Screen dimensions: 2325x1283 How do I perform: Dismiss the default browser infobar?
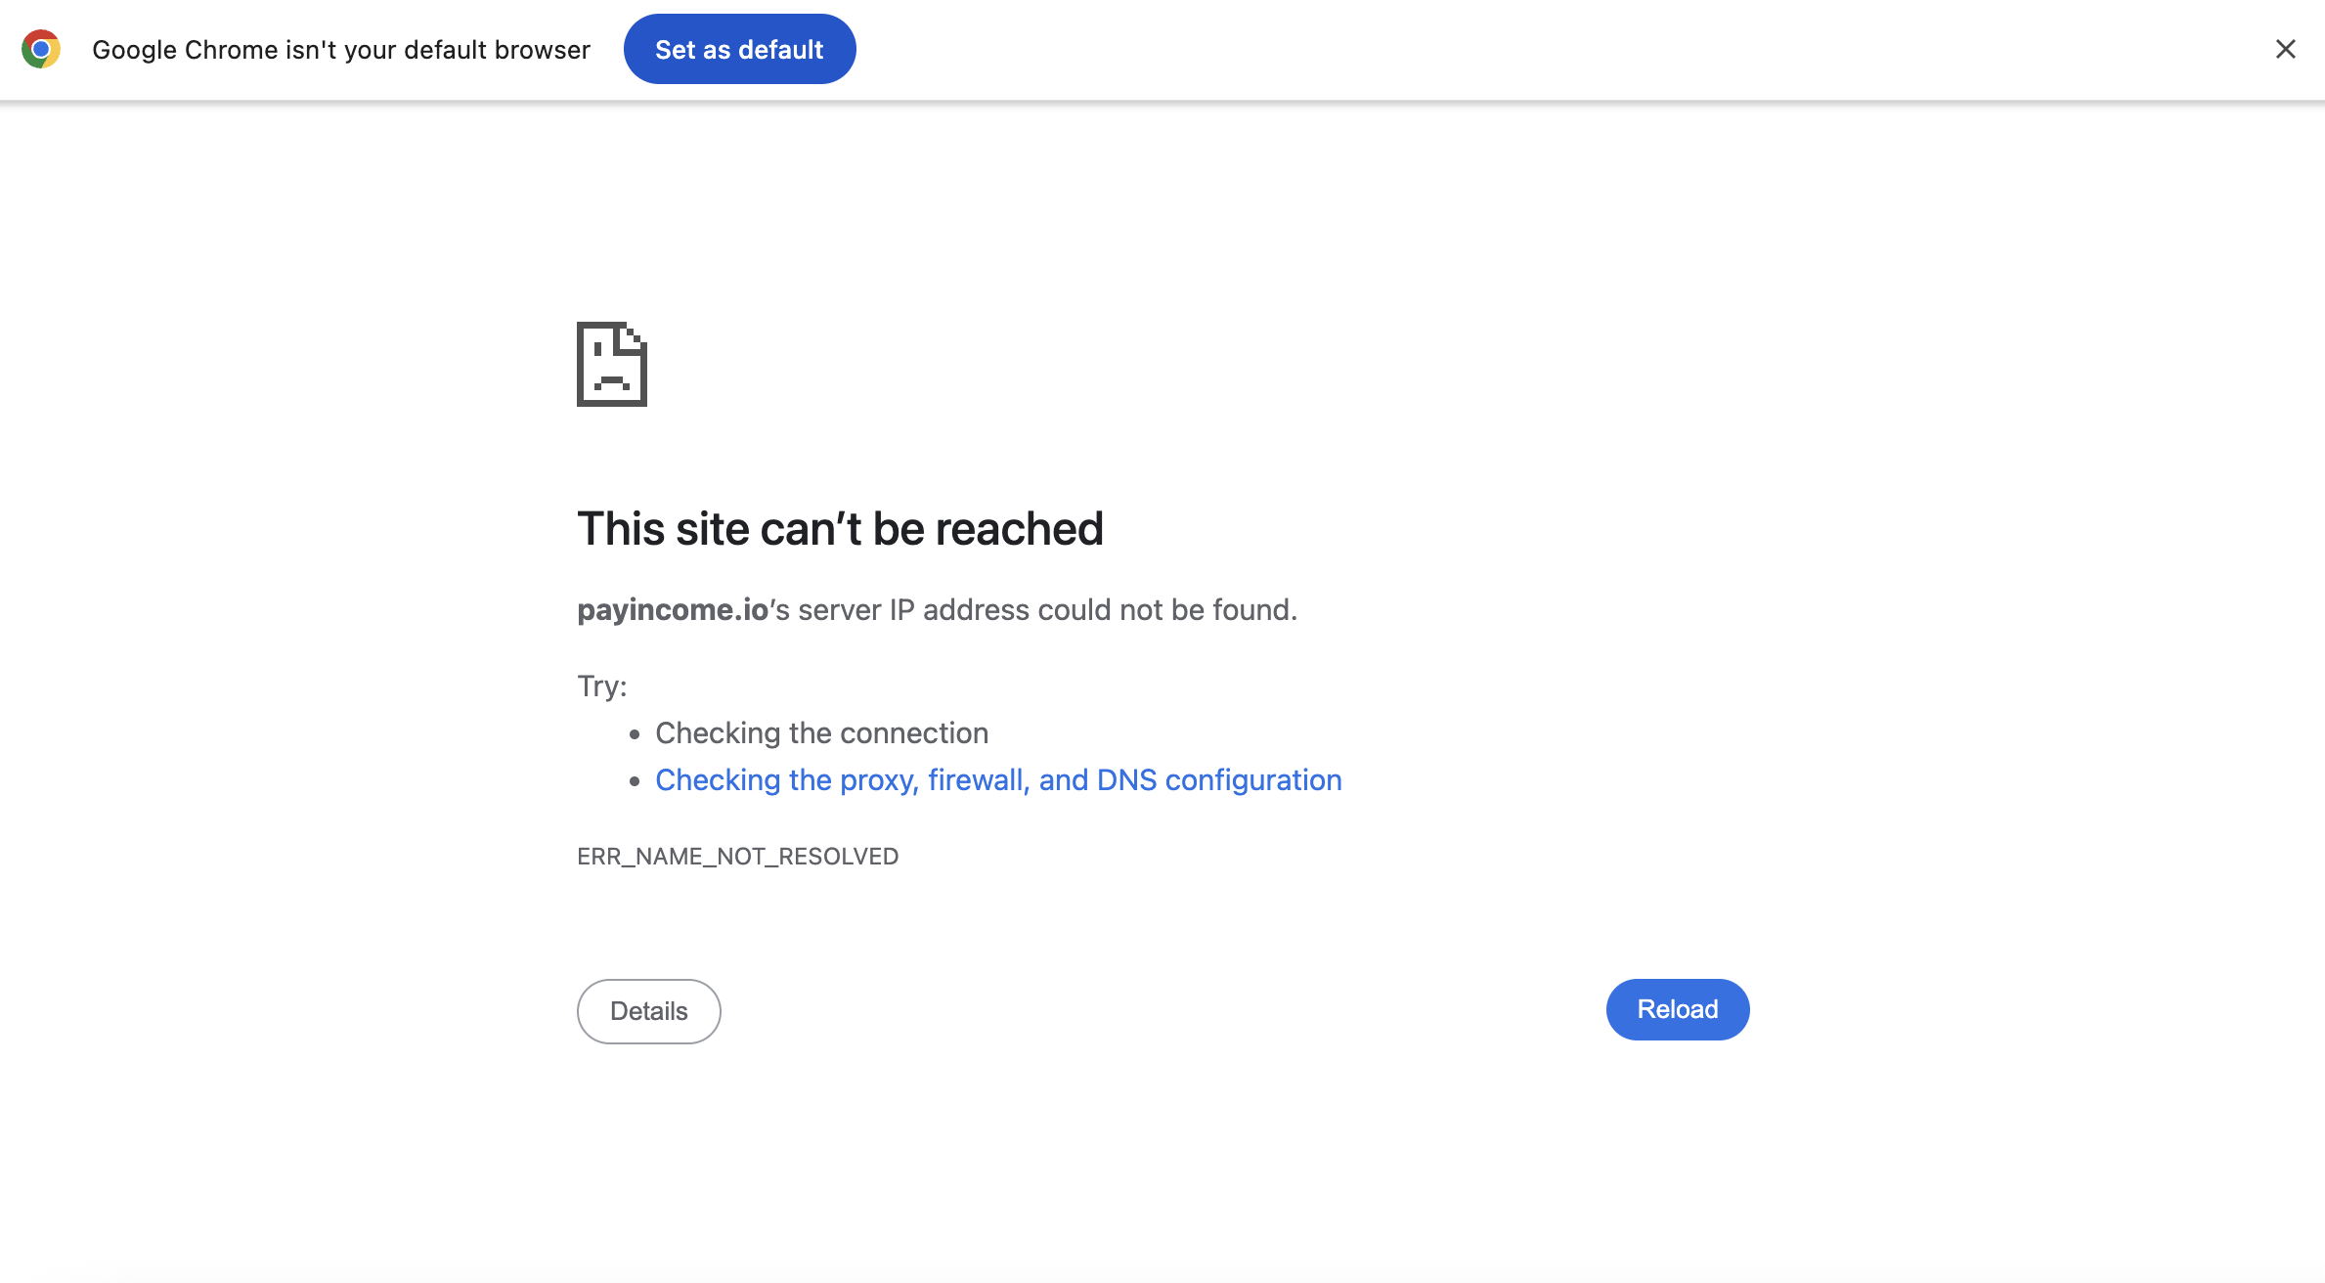pos(2285,49)
